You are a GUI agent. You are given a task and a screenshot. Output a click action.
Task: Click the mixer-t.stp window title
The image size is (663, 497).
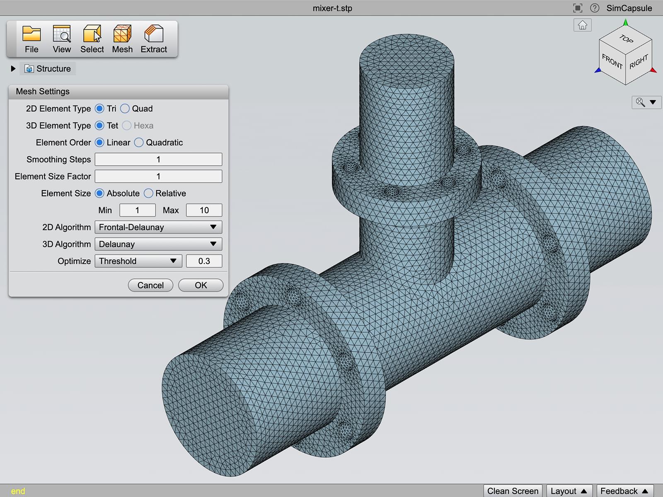(x=332, y=8)
